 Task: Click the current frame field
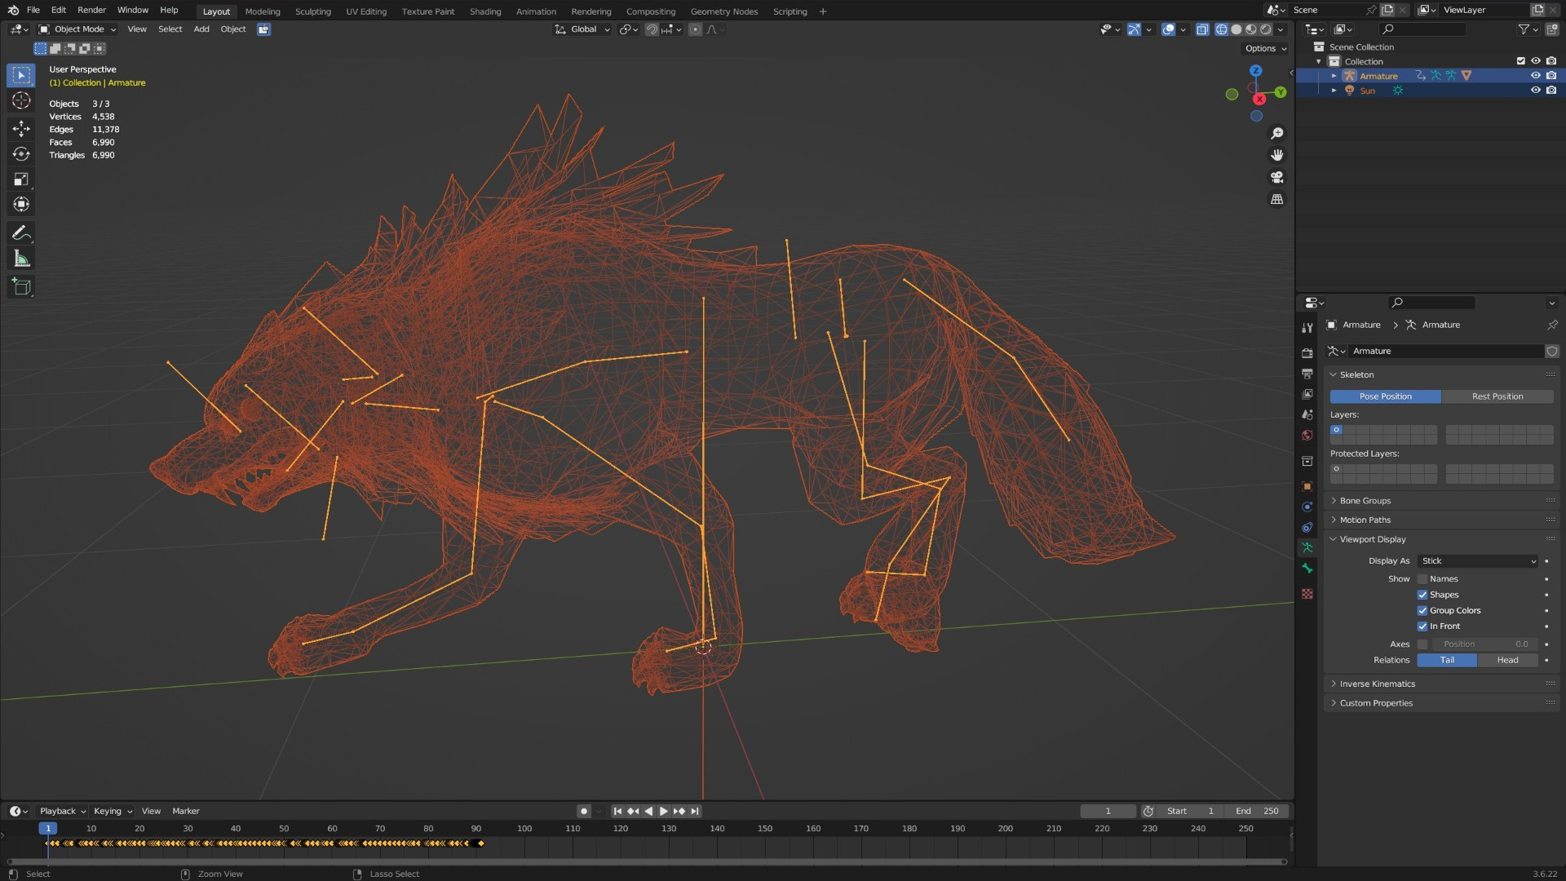1108,811
